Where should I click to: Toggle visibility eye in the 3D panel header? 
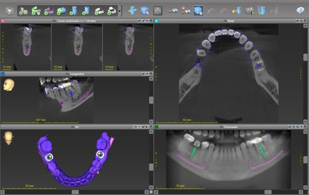coord(135,127)
